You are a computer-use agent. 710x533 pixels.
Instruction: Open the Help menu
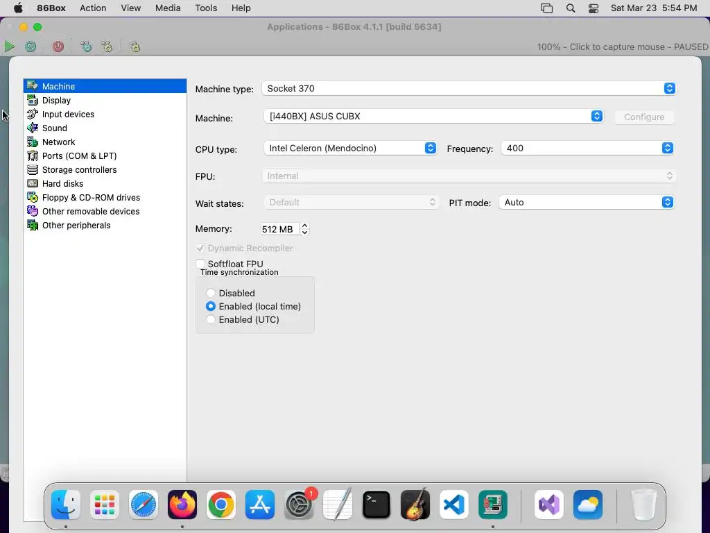point(241,8)
